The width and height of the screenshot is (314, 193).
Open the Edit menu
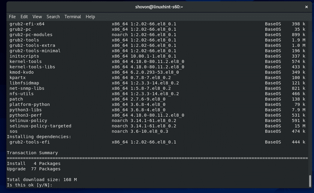[24, 17]
